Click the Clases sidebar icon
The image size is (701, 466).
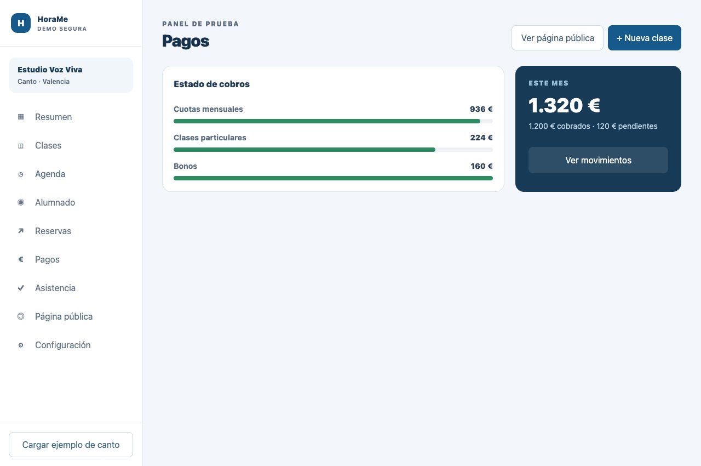tap(21, 145)
